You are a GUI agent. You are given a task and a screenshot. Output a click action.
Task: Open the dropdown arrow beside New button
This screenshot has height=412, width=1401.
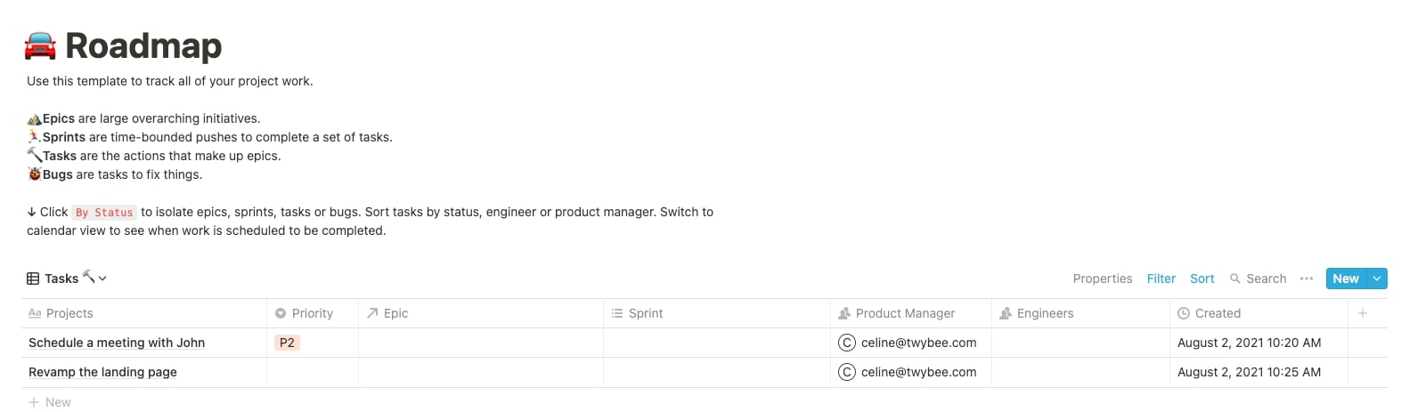[1377, 279]
